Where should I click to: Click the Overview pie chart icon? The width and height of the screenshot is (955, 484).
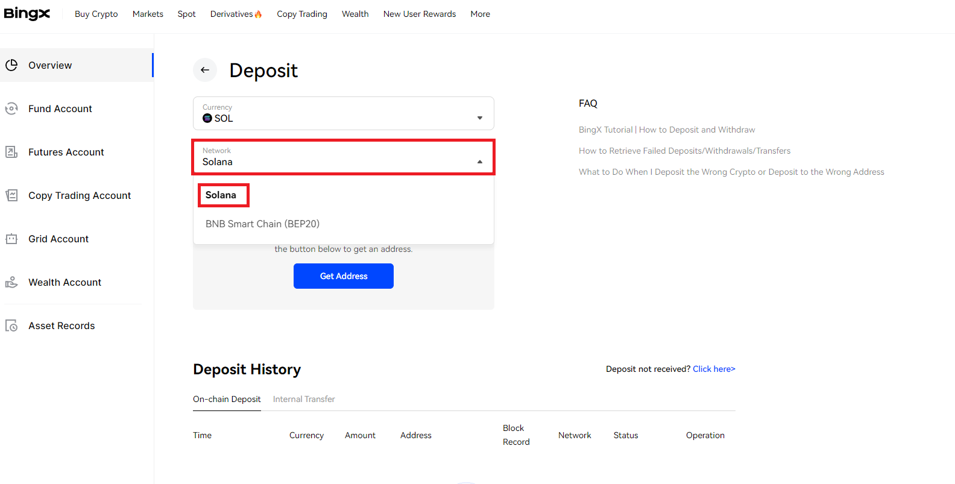tap(11, 65)
